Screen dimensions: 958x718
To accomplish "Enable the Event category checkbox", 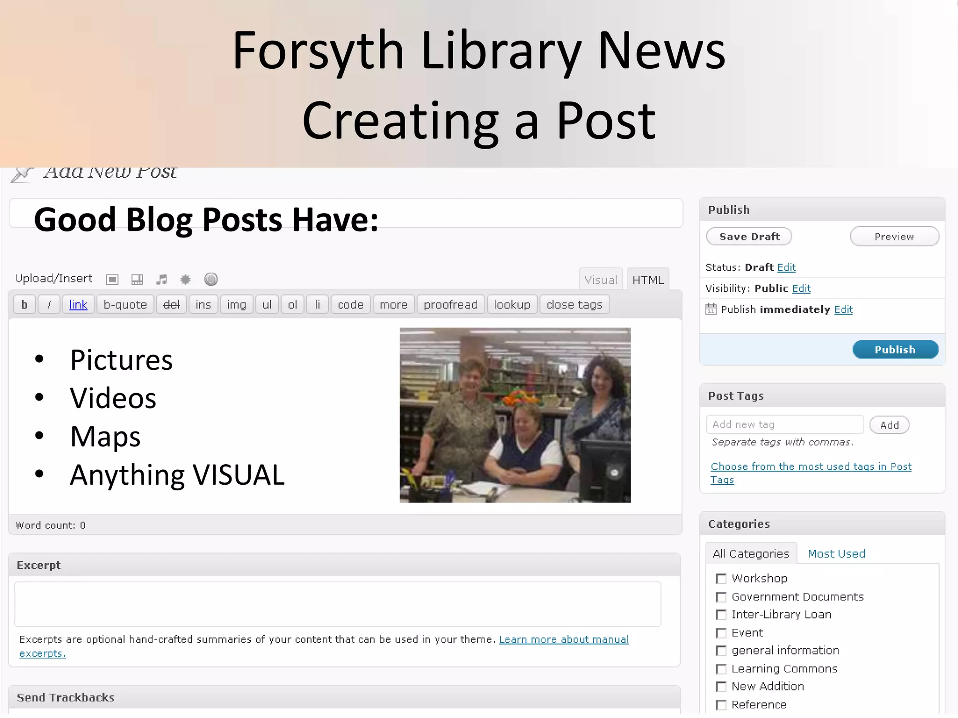I will tap(721, 633).
